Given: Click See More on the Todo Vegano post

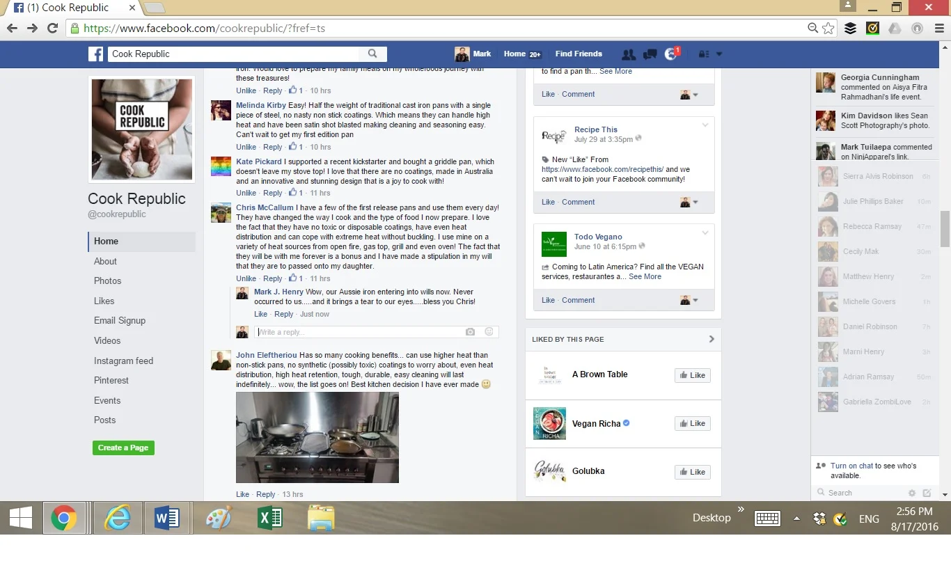Looking at the screenshot, I should pos(645,276).
